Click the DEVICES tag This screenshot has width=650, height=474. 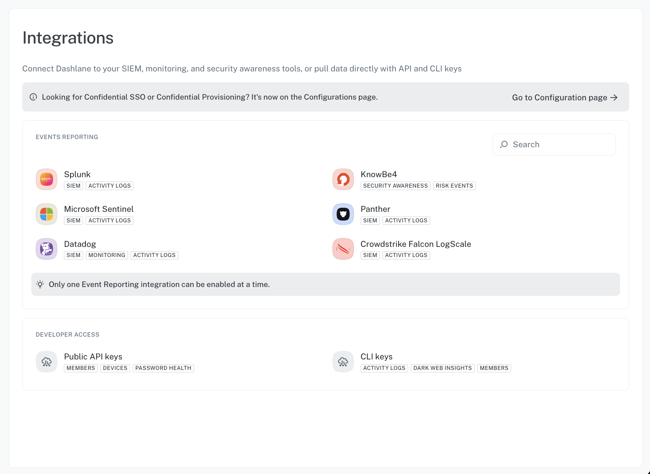tap(115, 368)
